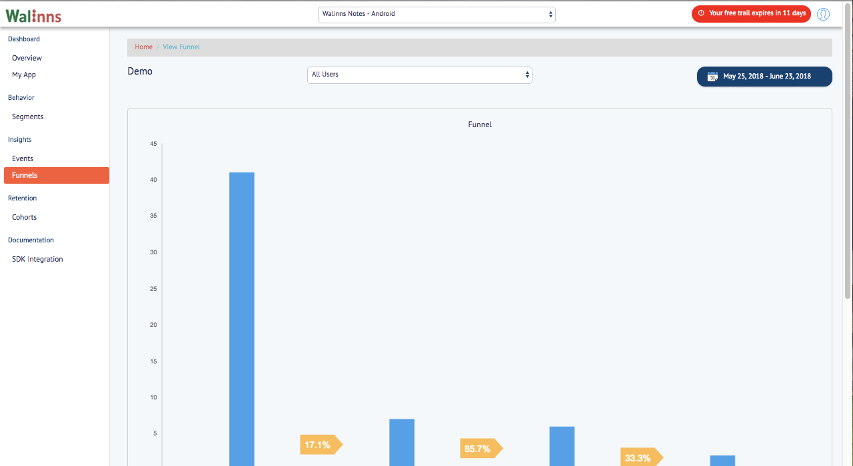Click the Documentation section heading
Screen dimensions: 853x466
[x=31, y=240]
